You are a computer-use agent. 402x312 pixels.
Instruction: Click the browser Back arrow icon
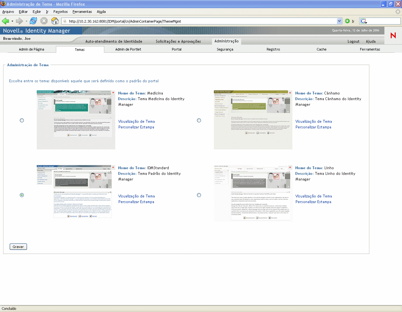[5, 21]
